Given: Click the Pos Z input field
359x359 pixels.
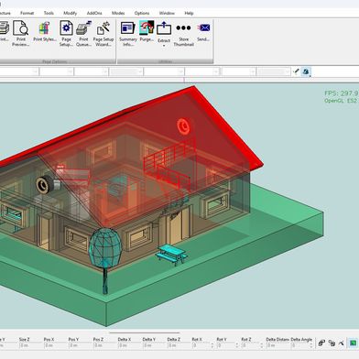Looking at the screenshot, I should (x=103, y=345).
